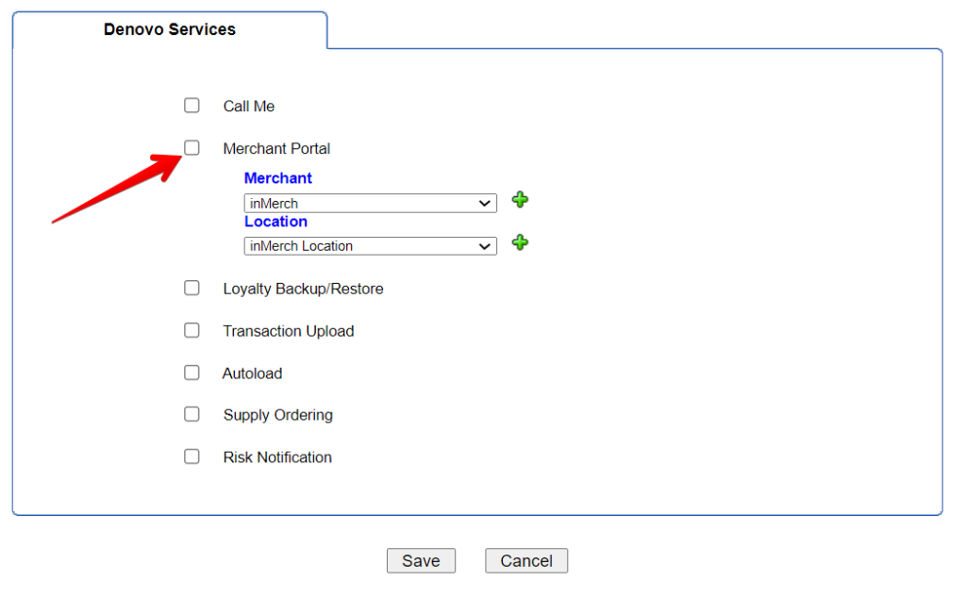Open the inMerch merchant dropdown

pos(370,203)
